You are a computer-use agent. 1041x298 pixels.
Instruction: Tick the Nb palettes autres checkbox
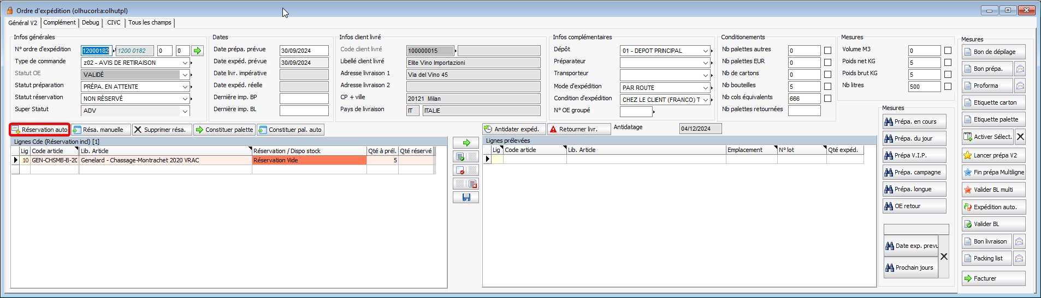(827, 51)
